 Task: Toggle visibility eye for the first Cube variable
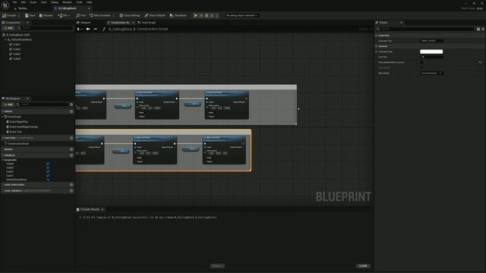click(x=48, y=164)
